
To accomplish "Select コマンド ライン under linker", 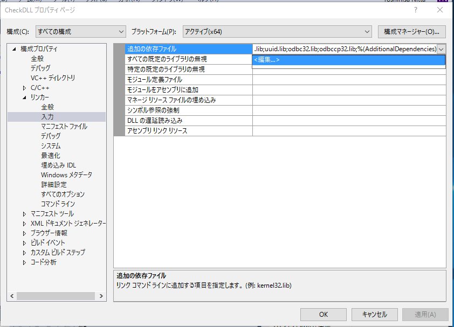I will pyautogui.click(x=58, y=204).
